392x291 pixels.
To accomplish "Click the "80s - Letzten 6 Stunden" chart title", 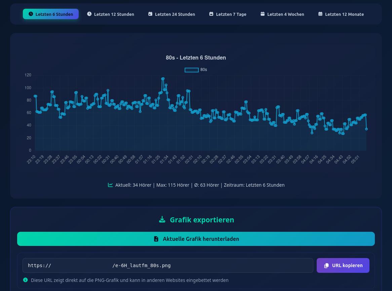I will [x=196, y=58].
